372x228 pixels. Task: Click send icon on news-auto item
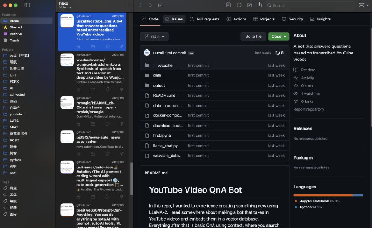tap(121, 154)
